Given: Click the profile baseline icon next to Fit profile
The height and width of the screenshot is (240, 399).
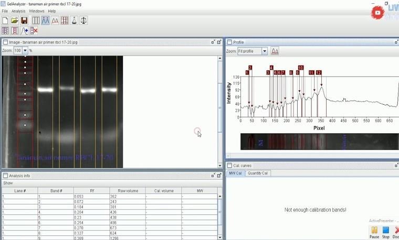Looking at the screenshot, I should [275, 51].
